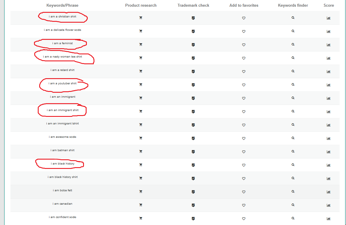Screen dimensions: 346x225
Task: Open product research for 'i am an immigrant'
Action: (141, 98)
